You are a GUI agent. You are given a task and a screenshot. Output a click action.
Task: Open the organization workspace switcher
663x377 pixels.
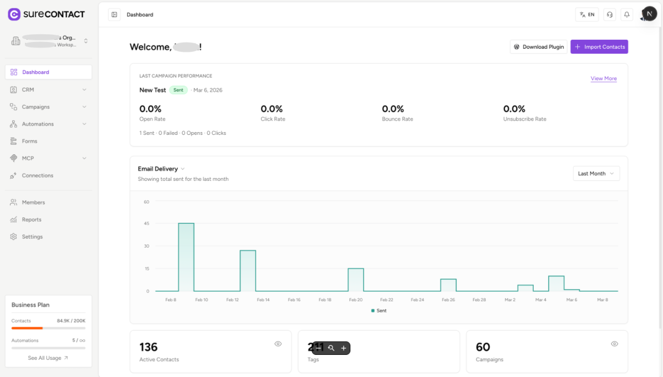(48, 41)
